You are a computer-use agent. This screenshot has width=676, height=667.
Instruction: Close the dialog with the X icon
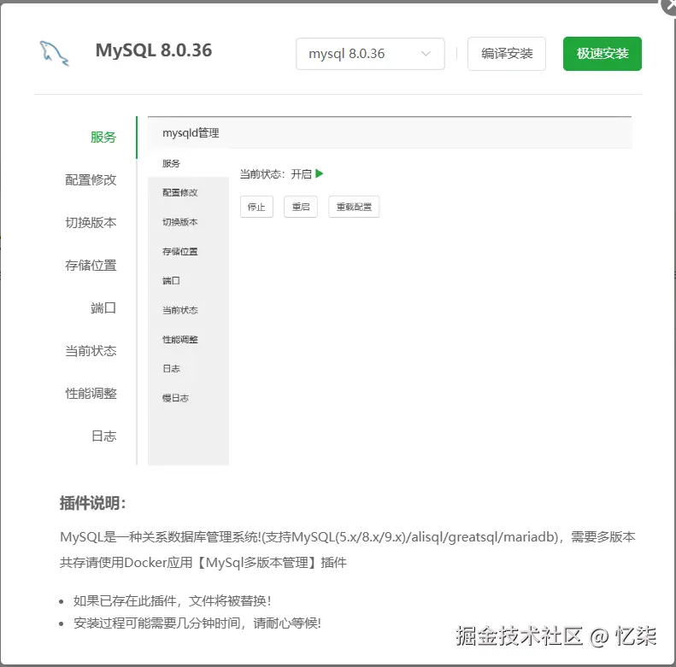pyautogui.click(x=670, y=5)
